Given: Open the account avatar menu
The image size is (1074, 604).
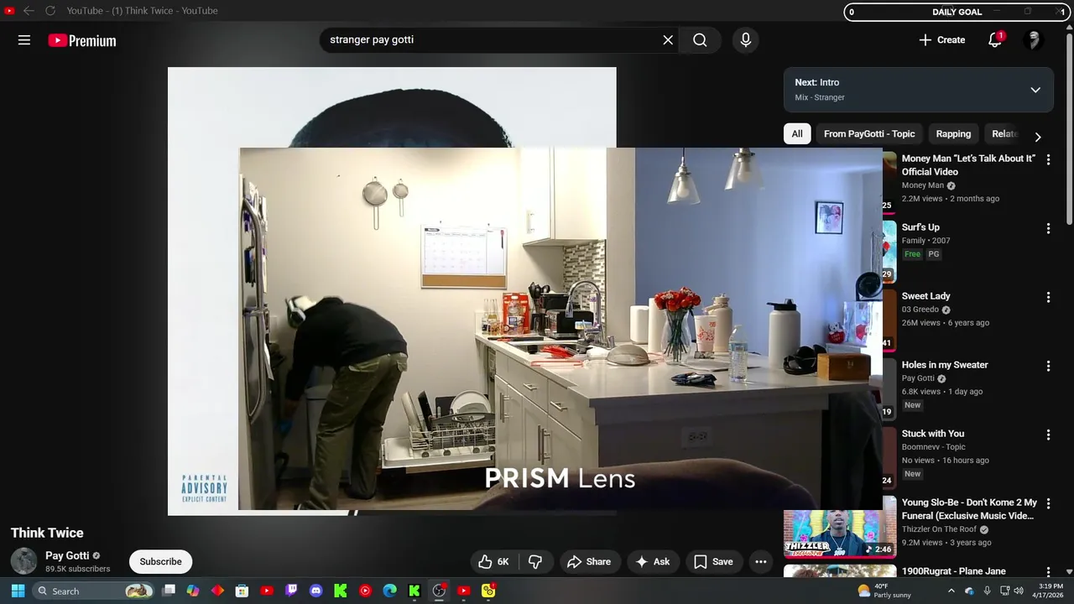Looking at the screenshot, I should pyautogui.click(x=1034, y=40).
